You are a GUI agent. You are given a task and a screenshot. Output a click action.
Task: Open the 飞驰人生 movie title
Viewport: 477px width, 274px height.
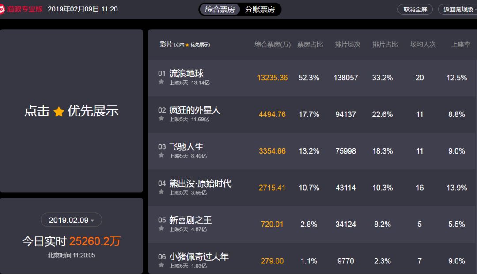coord(186,147)
